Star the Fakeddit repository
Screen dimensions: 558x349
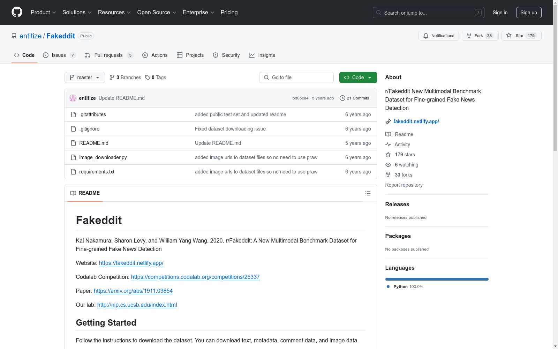(x=521, y=36)
